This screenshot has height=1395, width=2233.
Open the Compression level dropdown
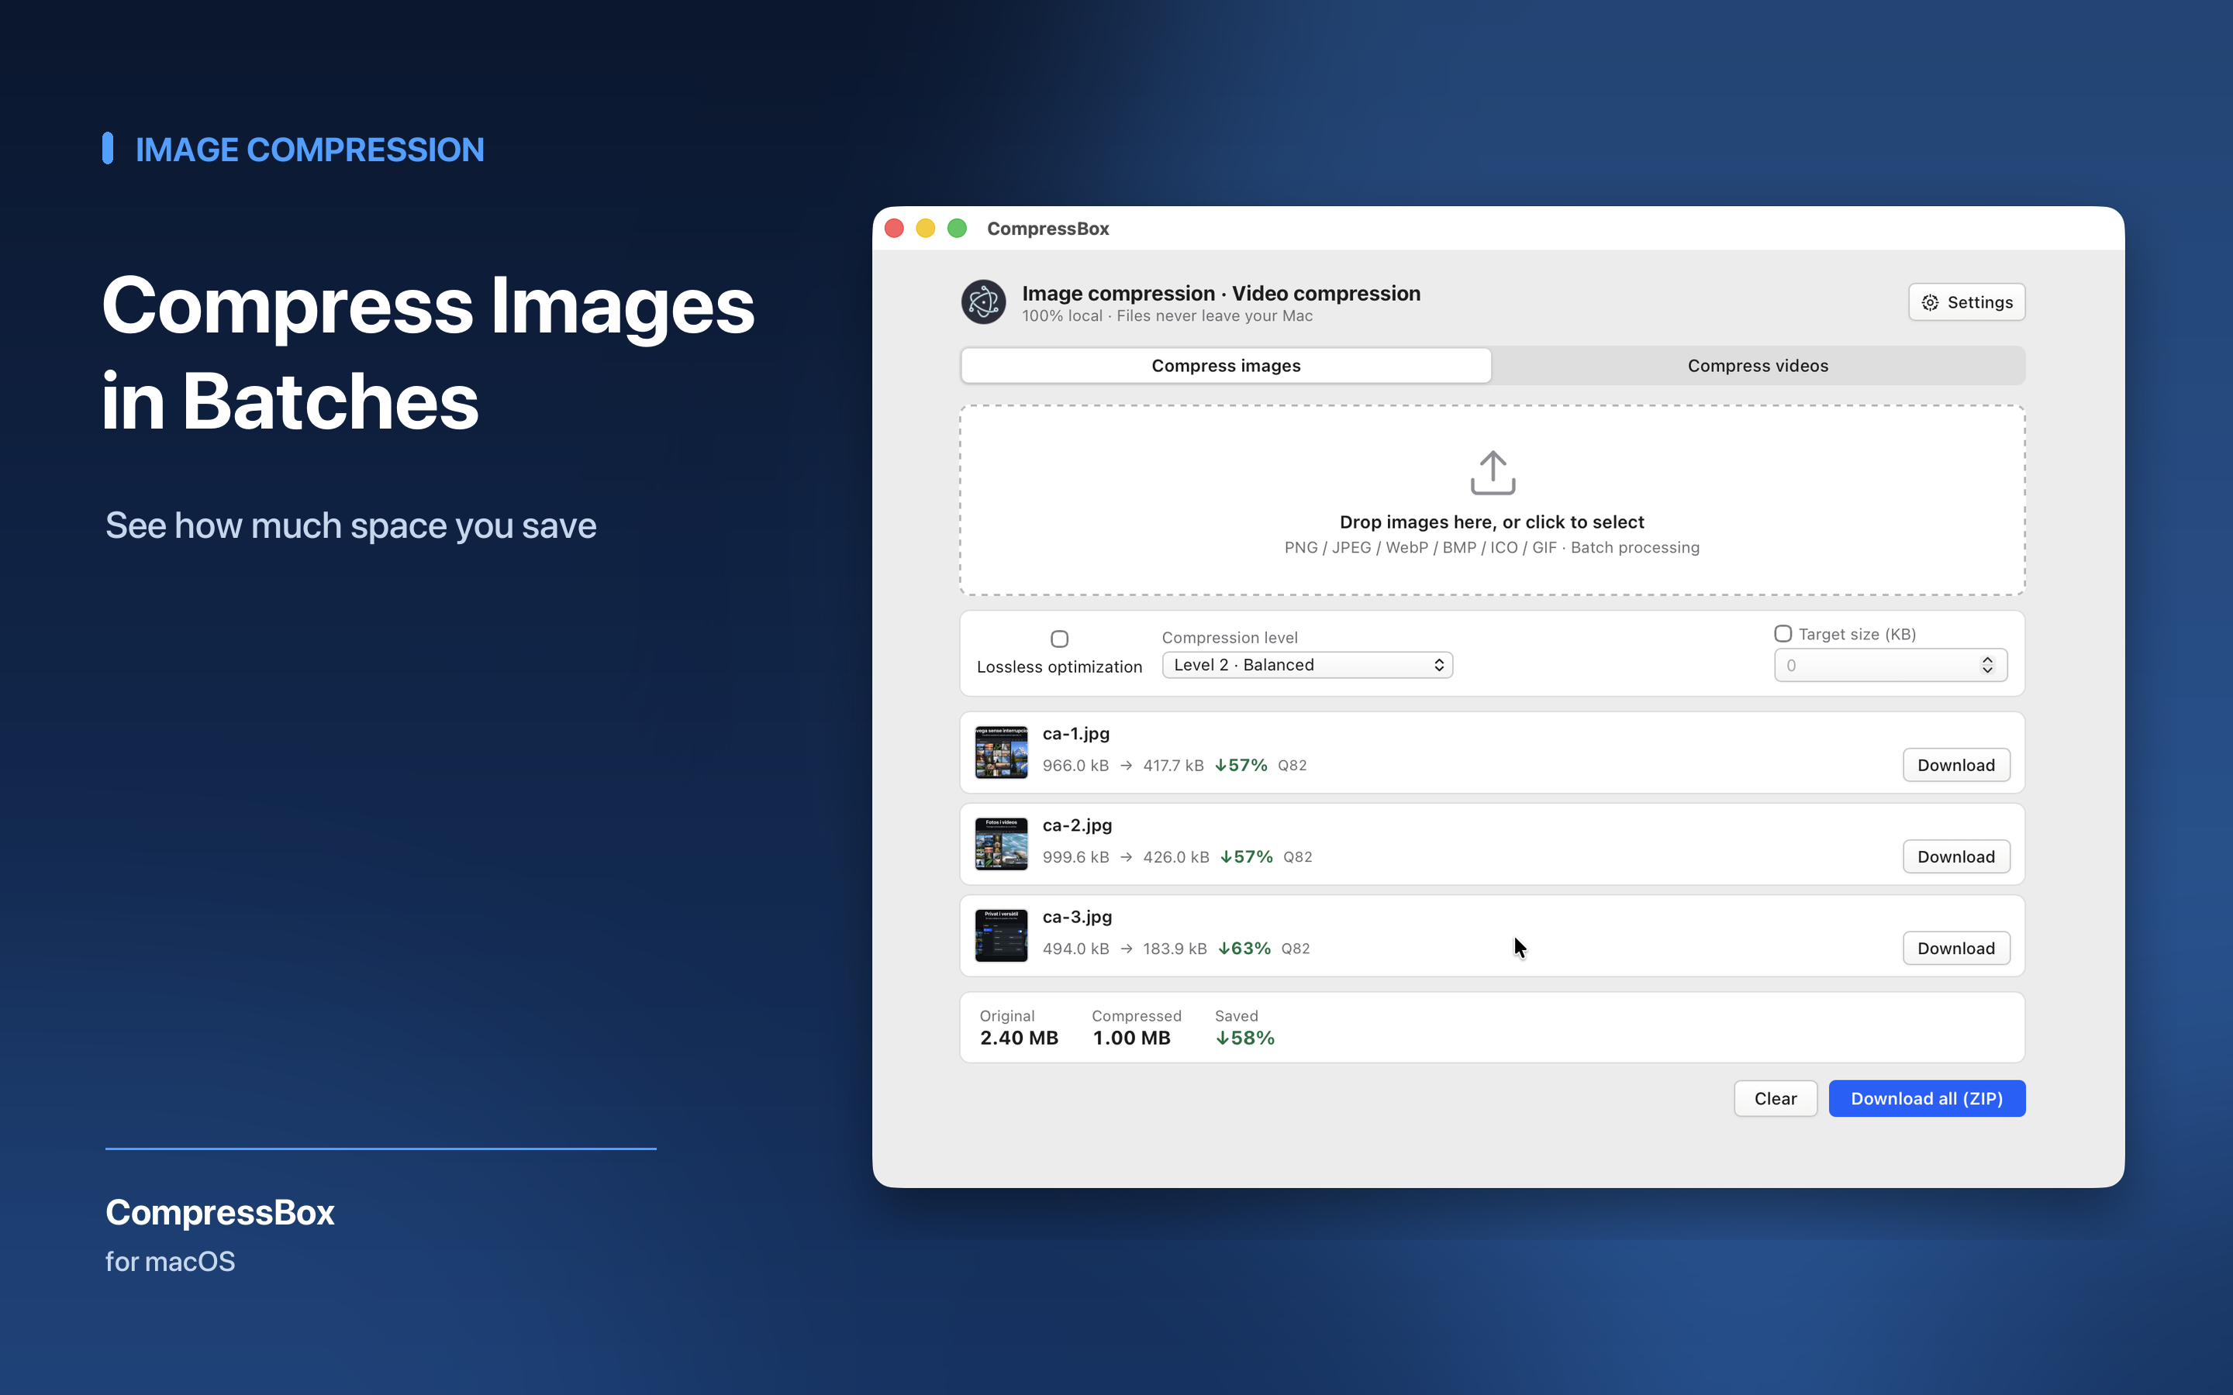click(x=1306, y=665)
